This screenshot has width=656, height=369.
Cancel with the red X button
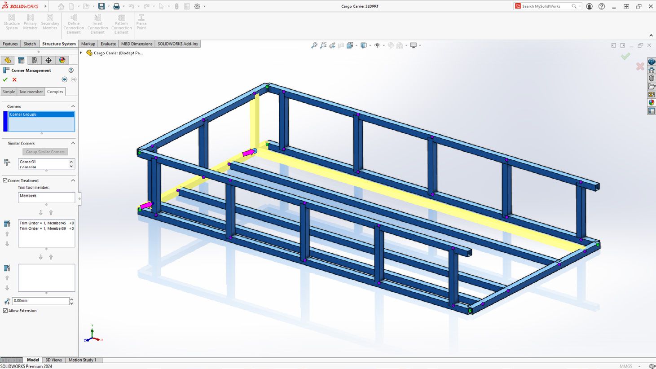(x=13, y=79)
